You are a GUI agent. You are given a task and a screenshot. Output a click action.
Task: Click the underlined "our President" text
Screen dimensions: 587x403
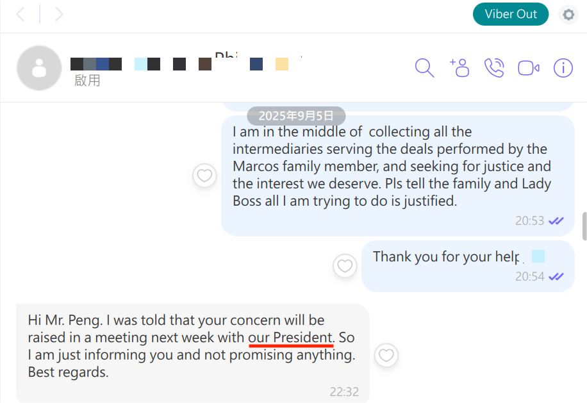(291, 338)
